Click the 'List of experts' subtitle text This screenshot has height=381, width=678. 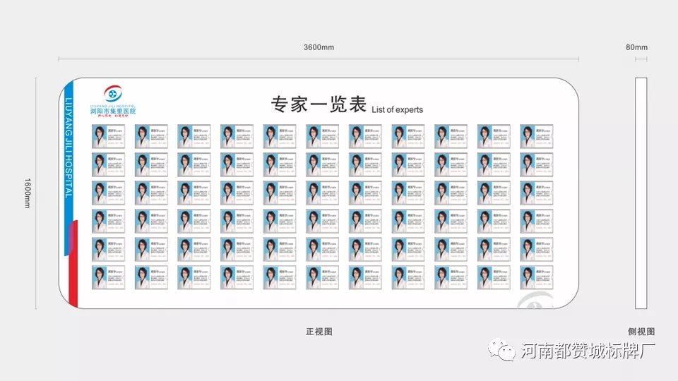click(x=396, y=109)
